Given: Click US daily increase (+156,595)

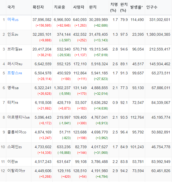Looking at the screenshot, I should tap(44, 26).
